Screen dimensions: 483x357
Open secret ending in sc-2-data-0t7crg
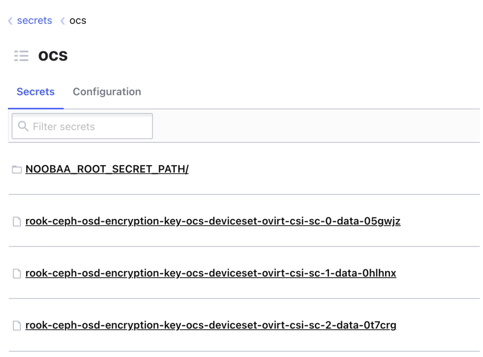pyautogui.click(x=211, y=326)
